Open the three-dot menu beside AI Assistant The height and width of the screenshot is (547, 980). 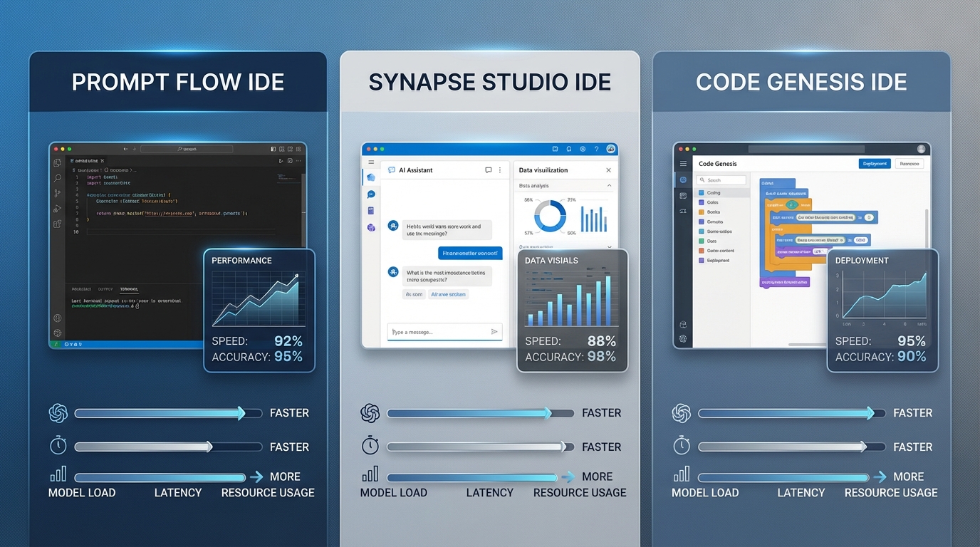500,170
